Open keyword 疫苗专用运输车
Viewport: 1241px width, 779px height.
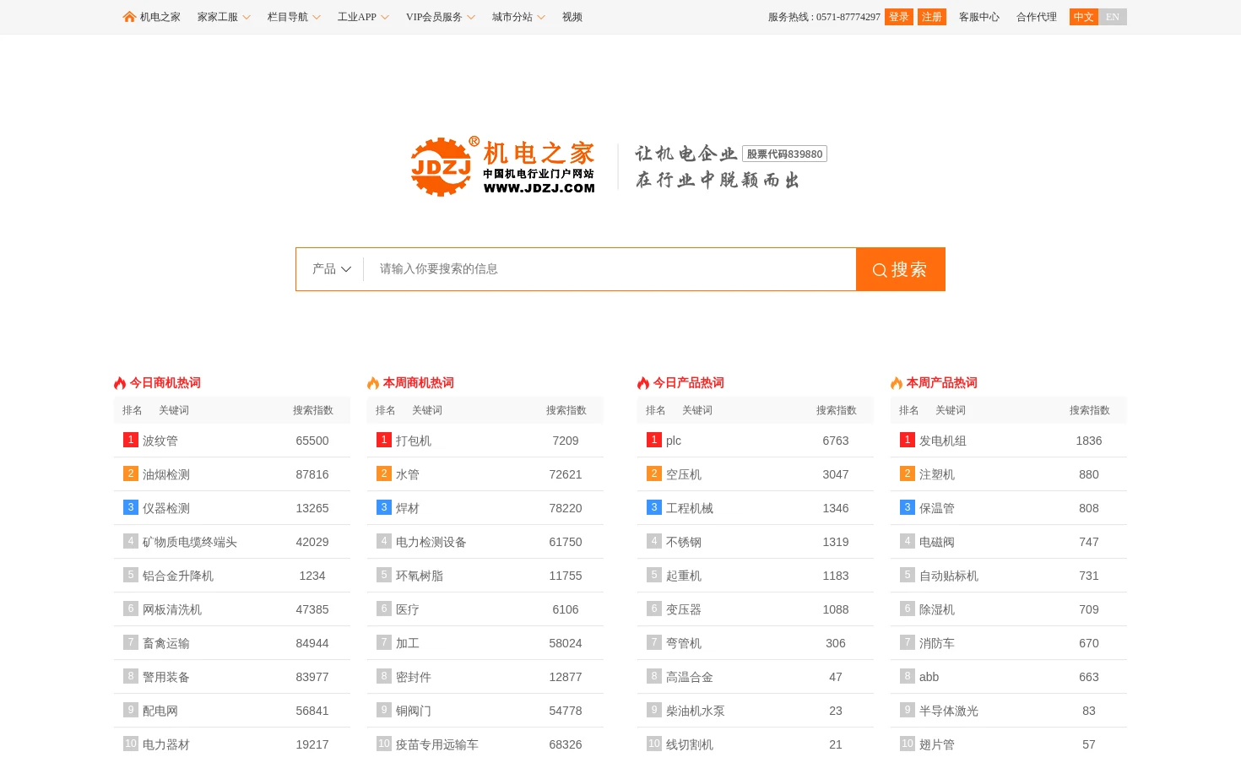437,744
